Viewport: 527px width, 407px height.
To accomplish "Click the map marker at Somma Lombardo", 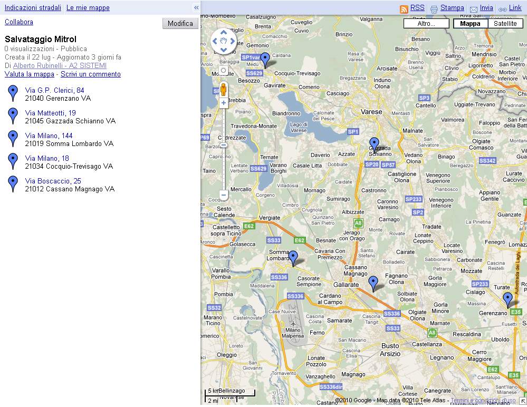I will click(x=293, y=258).
